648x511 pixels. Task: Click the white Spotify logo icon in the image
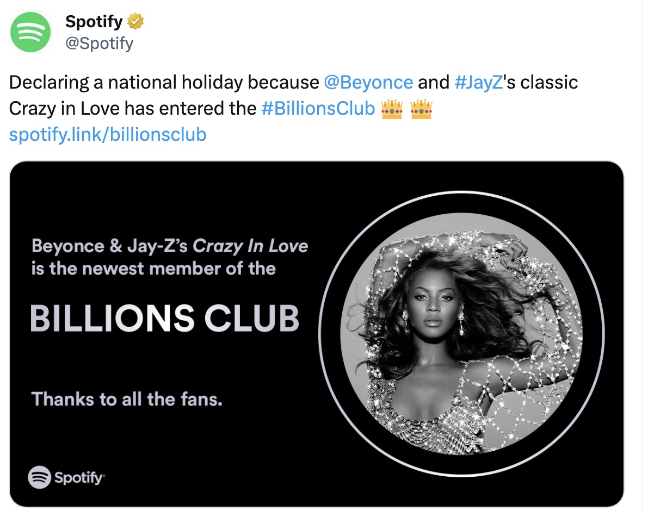tap(39, 477)
